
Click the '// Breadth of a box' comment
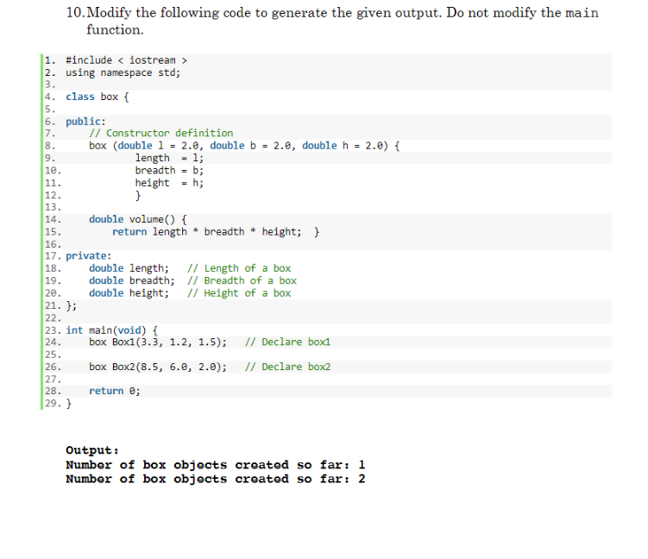[x=242, y=281]
